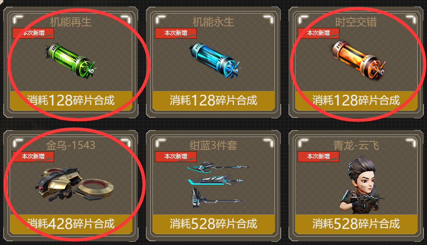Click the 本次新增 tag on 青龙-云飞 card

(318, 156)
